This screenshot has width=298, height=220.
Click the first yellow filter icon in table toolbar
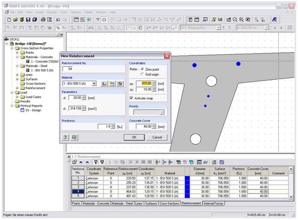click(95, 162)
